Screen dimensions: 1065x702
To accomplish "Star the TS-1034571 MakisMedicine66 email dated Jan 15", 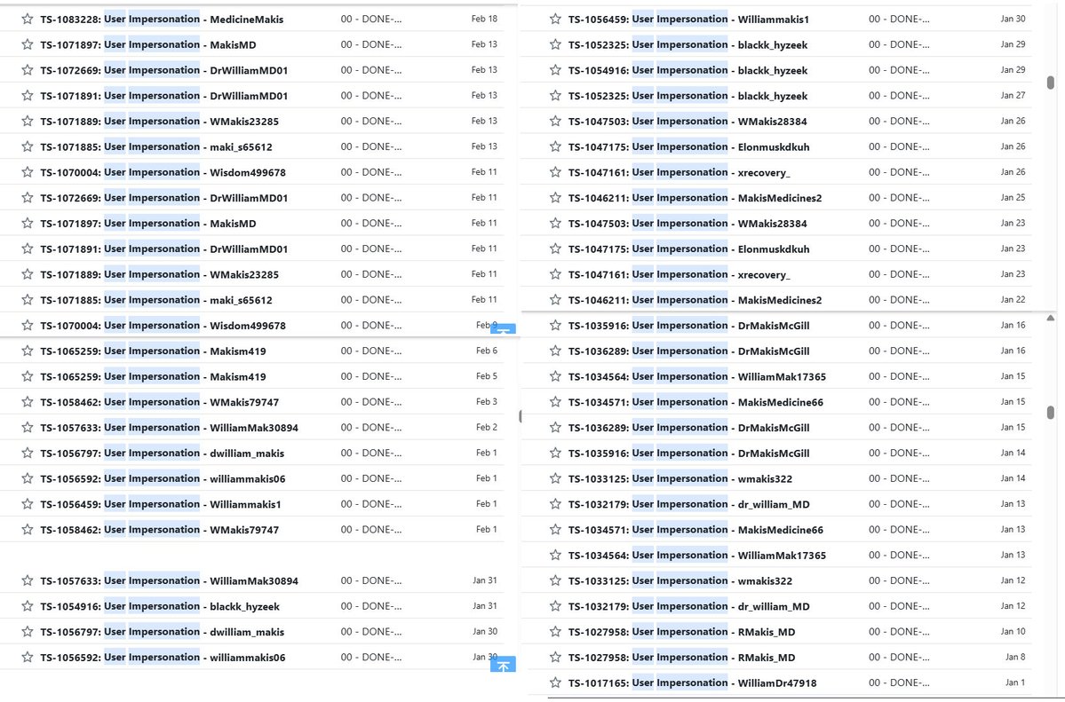I will coord(555,402).
